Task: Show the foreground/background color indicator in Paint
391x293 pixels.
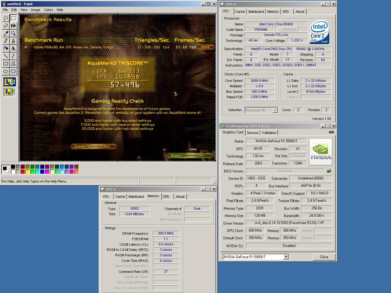Action: coord(5,169)
